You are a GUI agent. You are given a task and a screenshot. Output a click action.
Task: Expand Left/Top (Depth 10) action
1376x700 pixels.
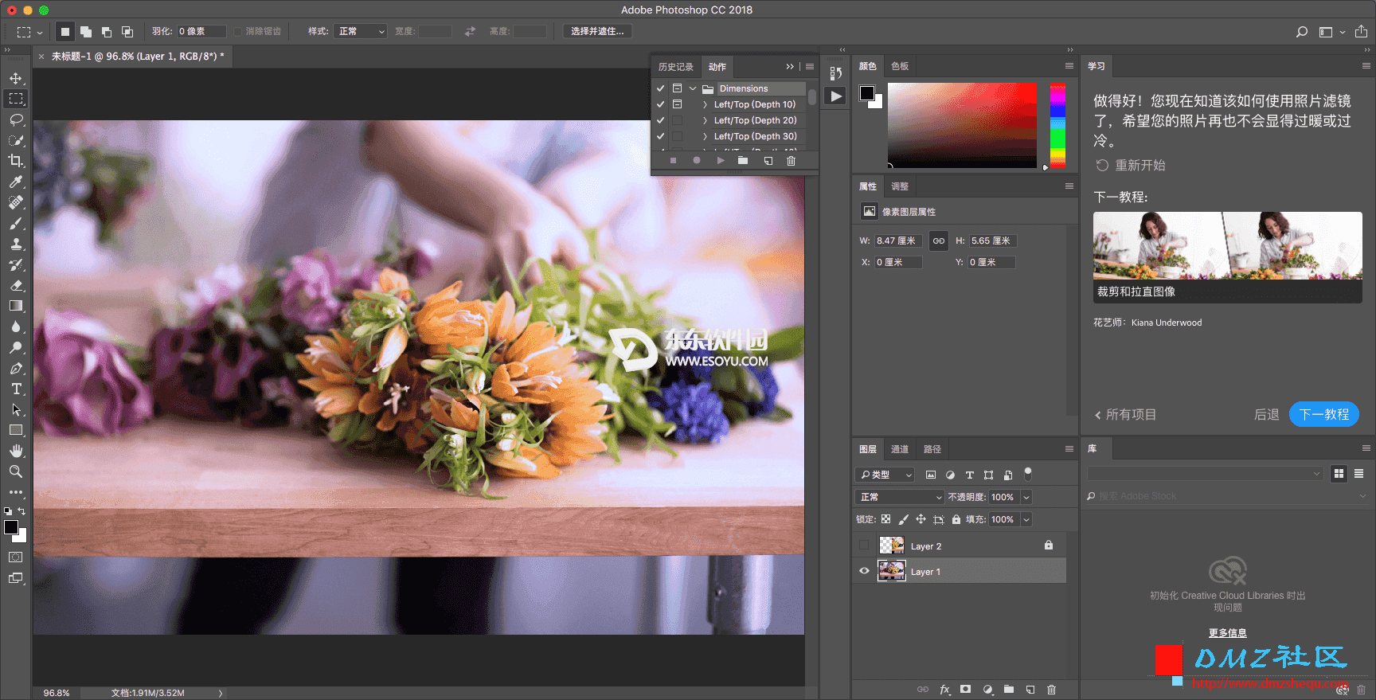(705, 104)
